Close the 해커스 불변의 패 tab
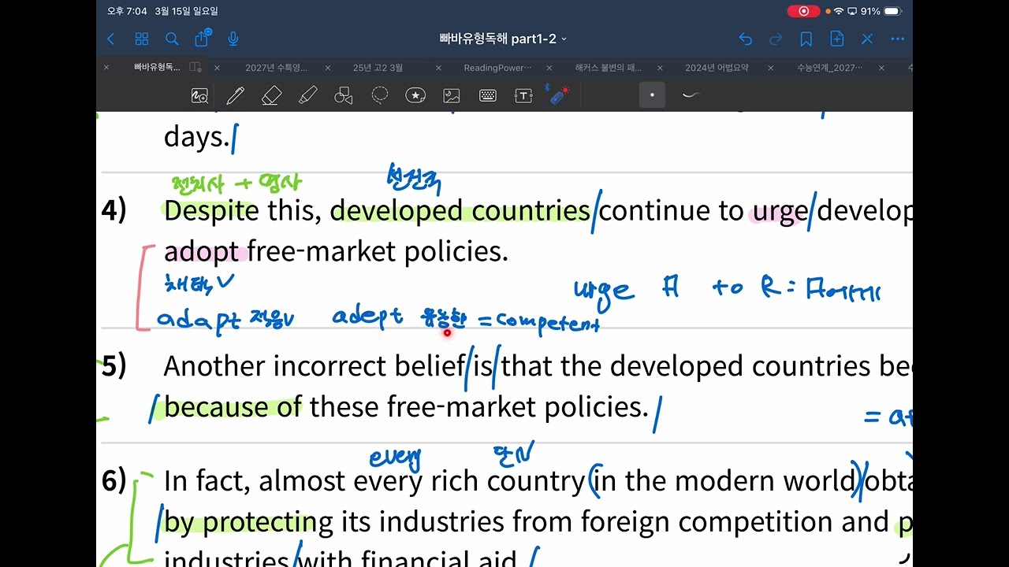The height and width of the screenshot is (567, 1009). coord(549,68)
